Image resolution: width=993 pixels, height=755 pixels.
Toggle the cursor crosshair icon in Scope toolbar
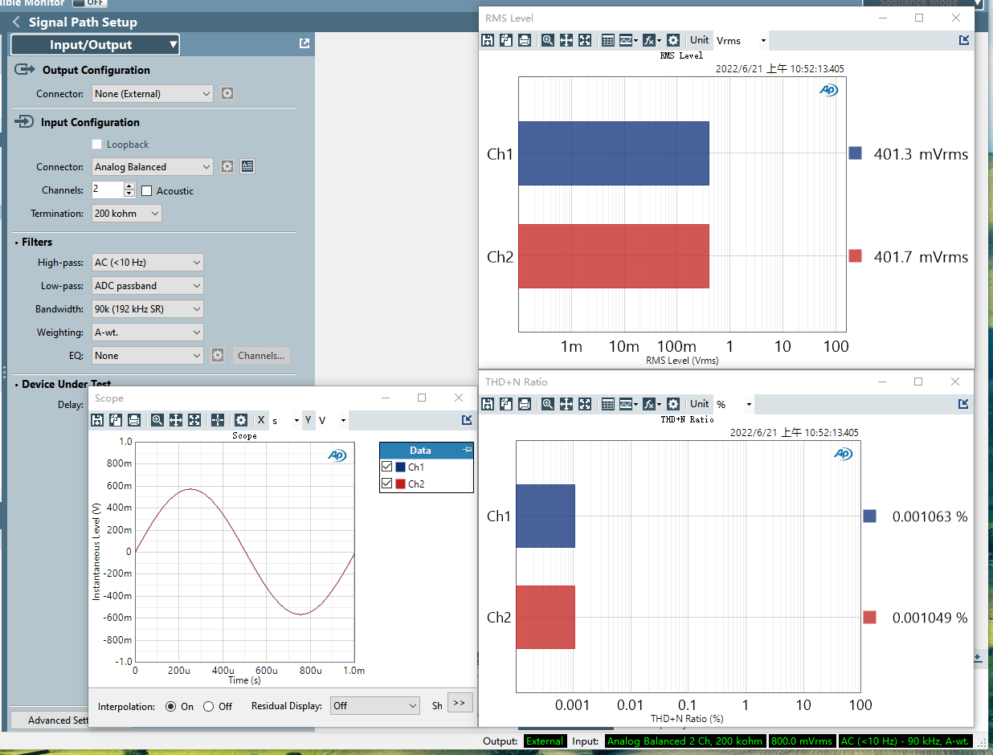coord(217,420)
